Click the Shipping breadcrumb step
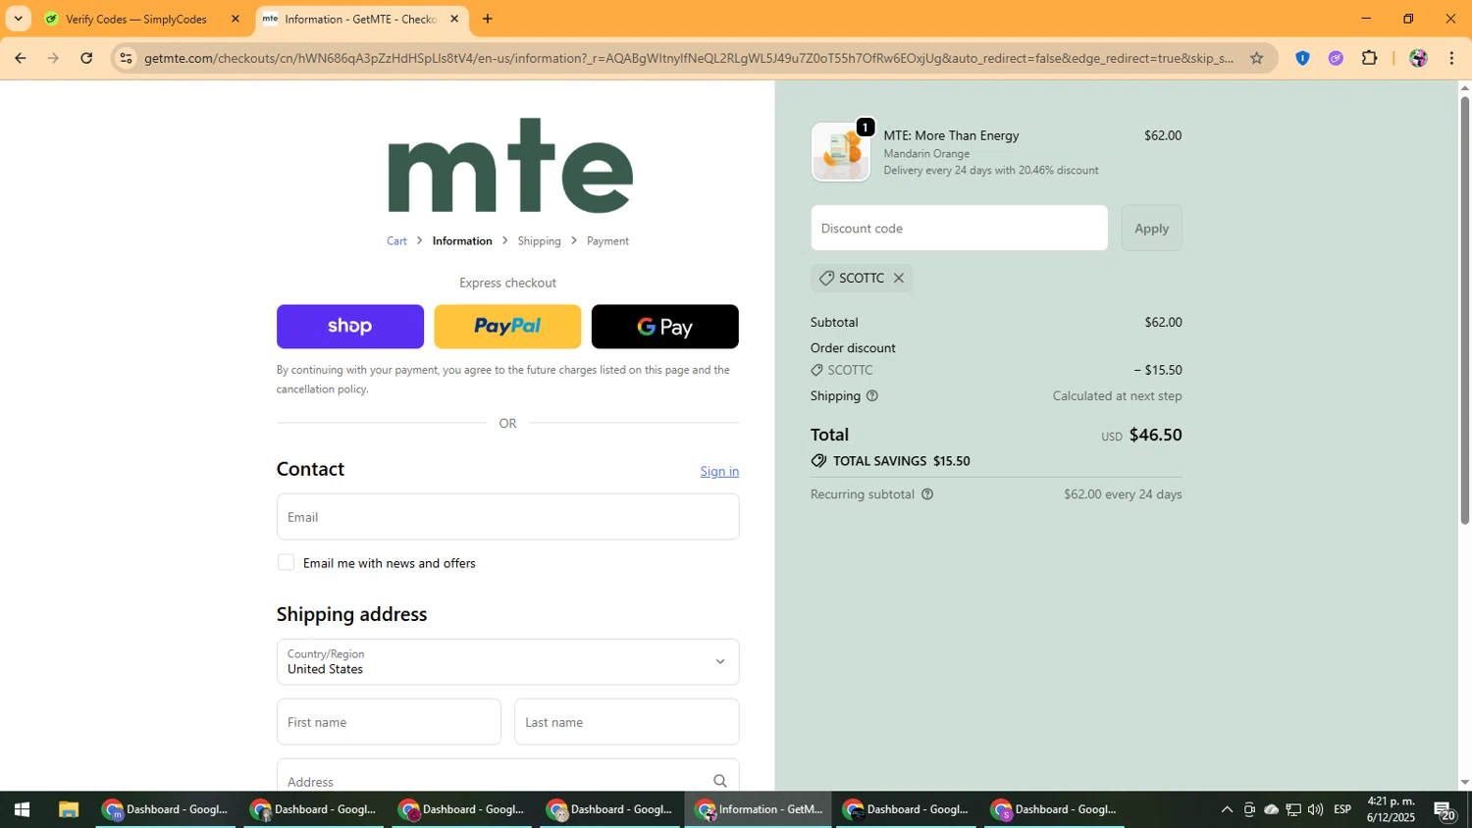 (x=539, y=241)
